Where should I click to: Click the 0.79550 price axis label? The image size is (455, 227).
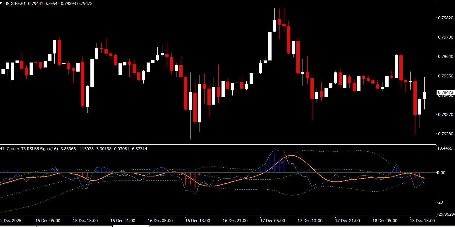tap(445, 76)
